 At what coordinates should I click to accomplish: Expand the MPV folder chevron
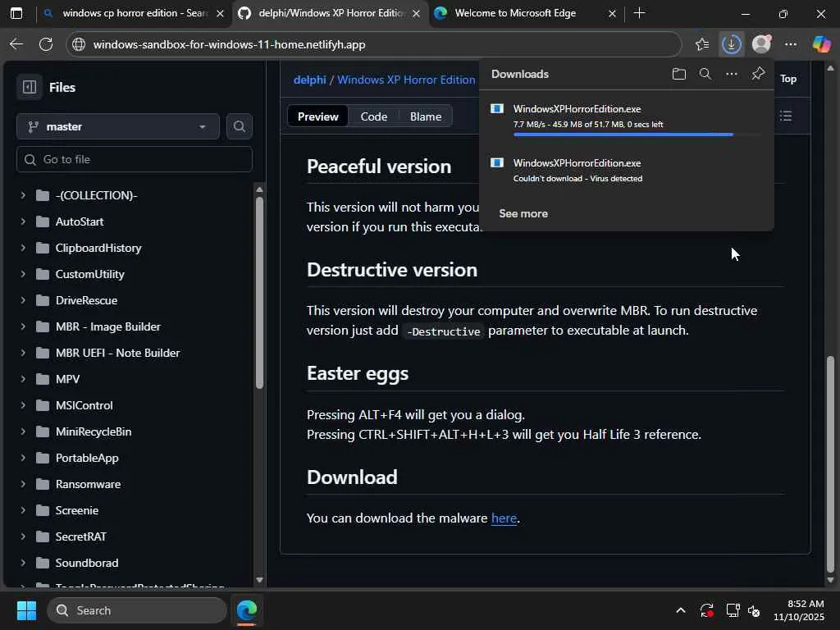pos(23,379)
